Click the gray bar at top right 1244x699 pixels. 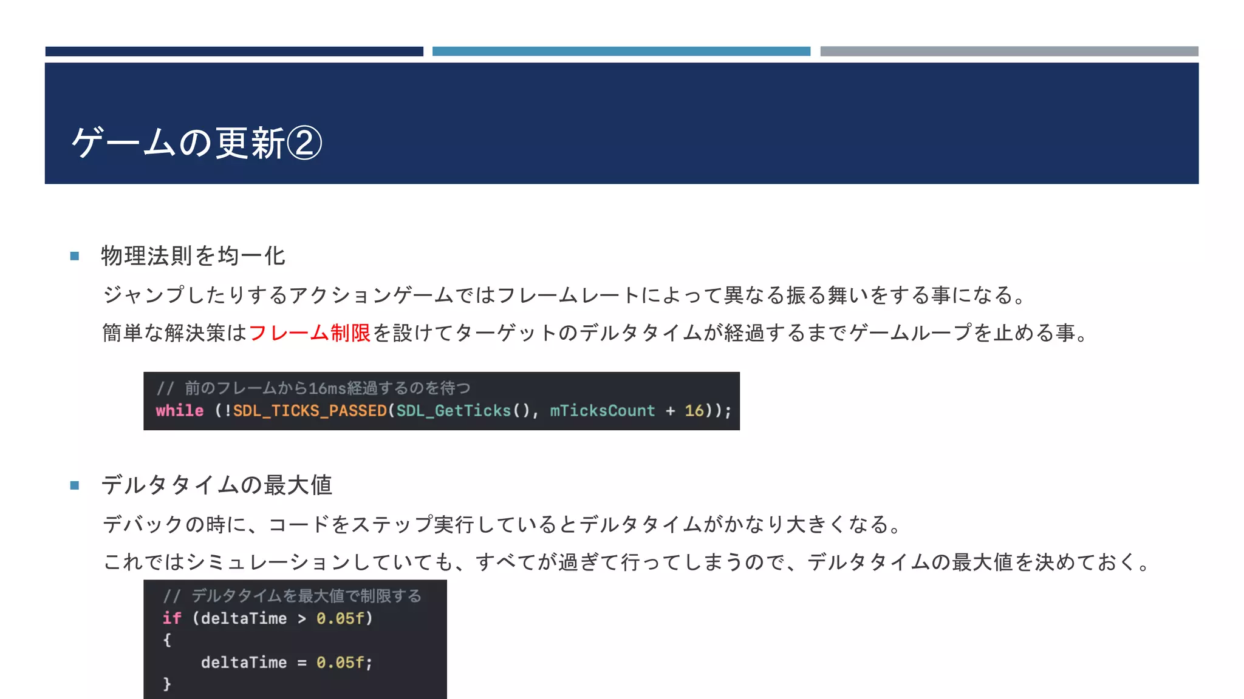tap(1009, 52)
